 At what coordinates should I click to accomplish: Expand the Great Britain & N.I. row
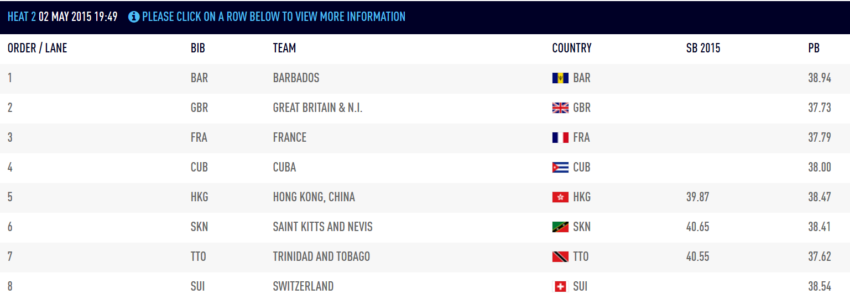(425, 108)
